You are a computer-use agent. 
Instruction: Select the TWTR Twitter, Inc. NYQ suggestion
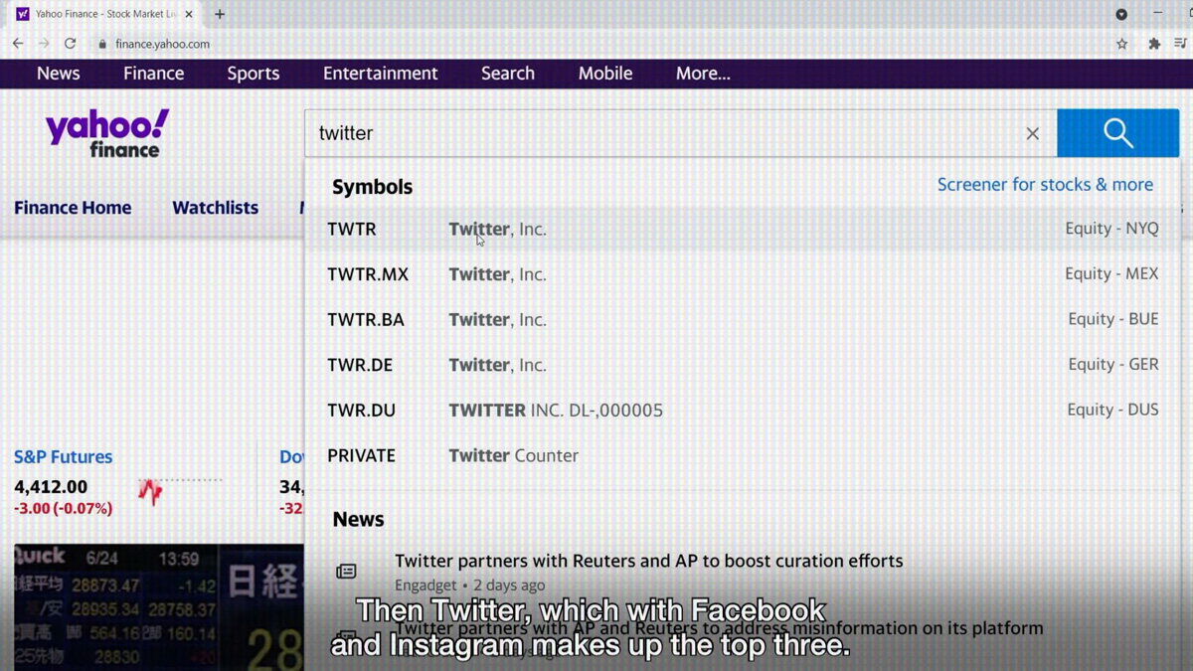tap(742, 229)
